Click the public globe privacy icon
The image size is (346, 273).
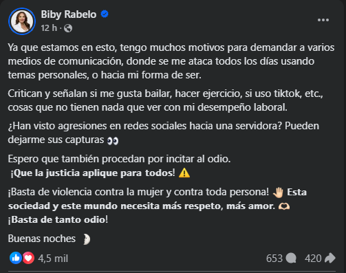68,28
